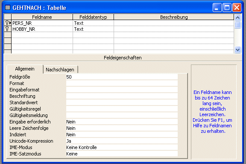Click the first empty field name cell under HOBBY_NR
Viewport: 246px width, 164px height.
[x=42, y=35]
